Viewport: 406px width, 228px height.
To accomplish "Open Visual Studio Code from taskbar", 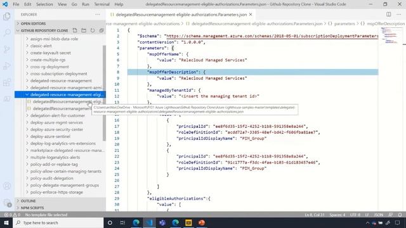I will [150, 222].
